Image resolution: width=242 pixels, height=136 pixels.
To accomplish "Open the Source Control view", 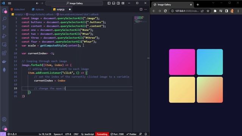I will click(4, 27).
